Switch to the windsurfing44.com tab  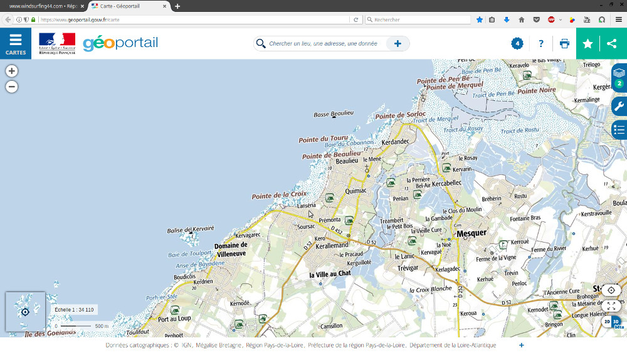point(43,6)
